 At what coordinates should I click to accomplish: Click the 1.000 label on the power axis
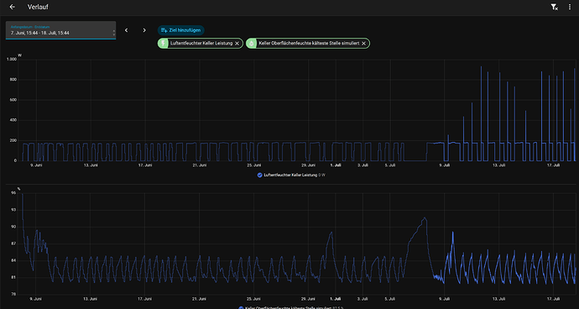[12, 60]
